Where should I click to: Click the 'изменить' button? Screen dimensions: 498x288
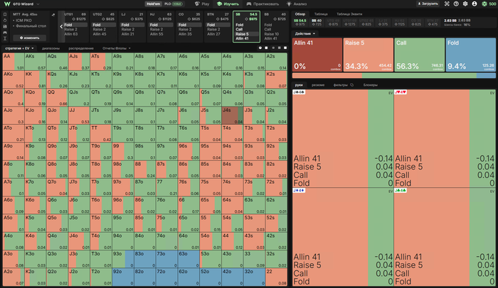[x=30, y=38]
